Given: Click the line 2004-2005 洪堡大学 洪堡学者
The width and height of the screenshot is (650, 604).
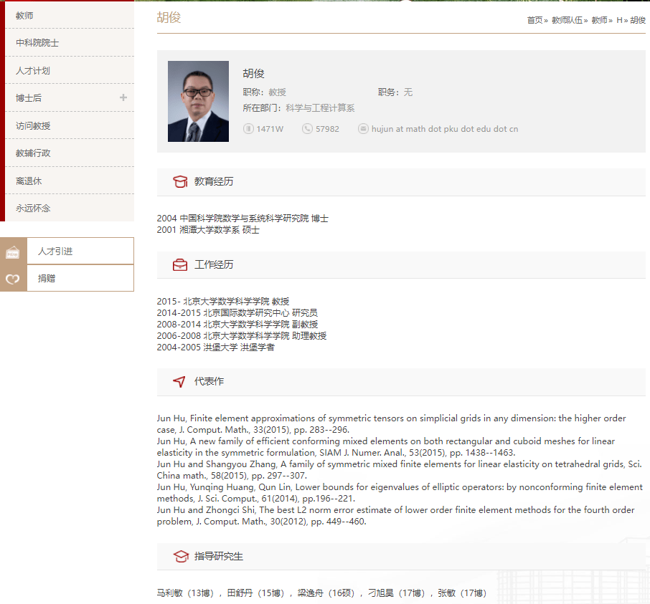Looking at the screenshot, I should (215, 347).
